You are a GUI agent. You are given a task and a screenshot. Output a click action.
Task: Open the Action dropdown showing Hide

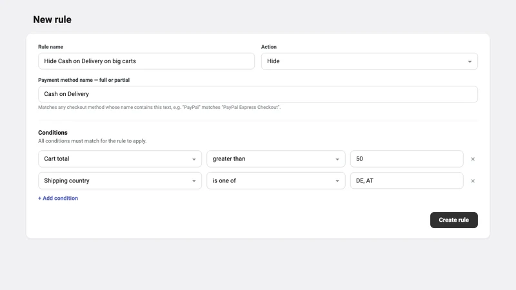369,61
